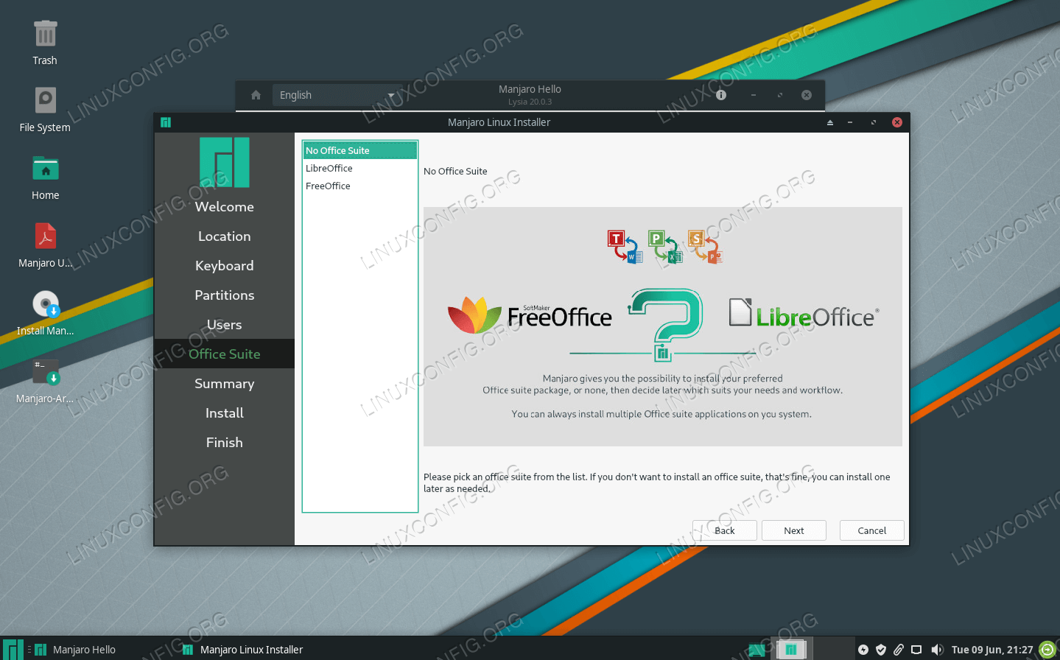Select the active workspace in the pager
The image size is (1060, 660).
(x=790, y=649)
